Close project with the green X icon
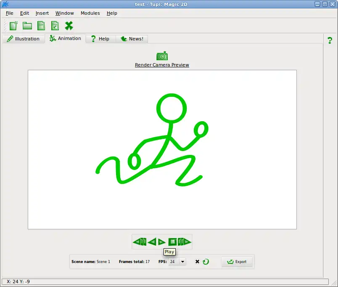338x287 pixels. (x=69, y=26)
